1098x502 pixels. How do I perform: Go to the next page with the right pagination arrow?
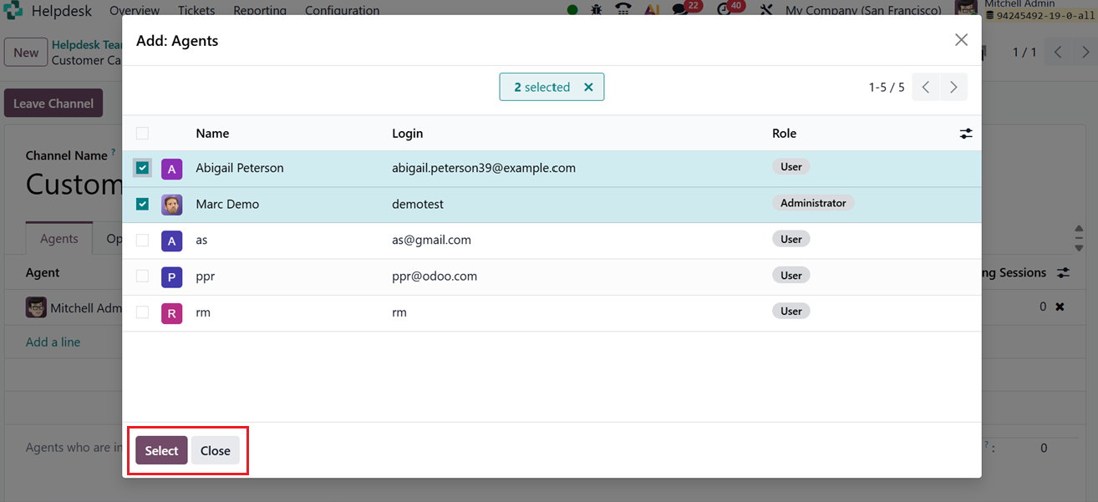pyautogui.click(x=953, y=86)
